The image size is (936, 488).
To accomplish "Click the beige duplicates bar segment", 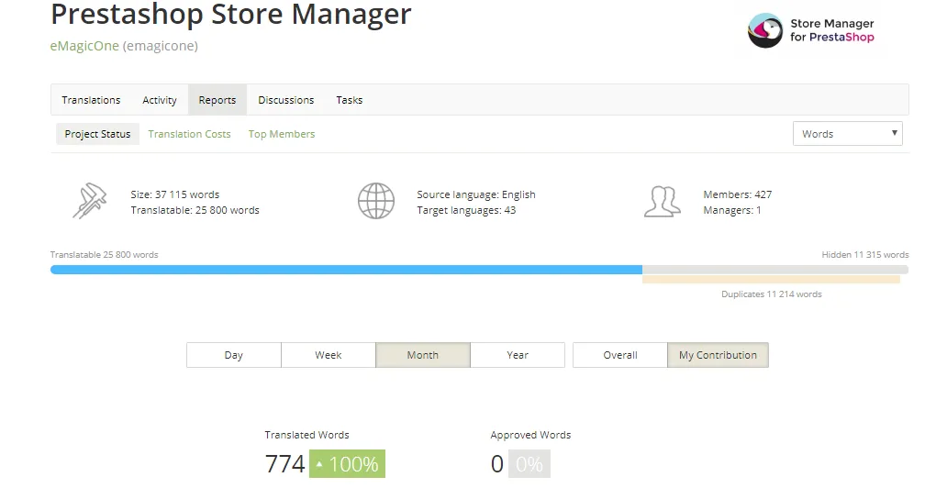I will (x=771, y=279).
